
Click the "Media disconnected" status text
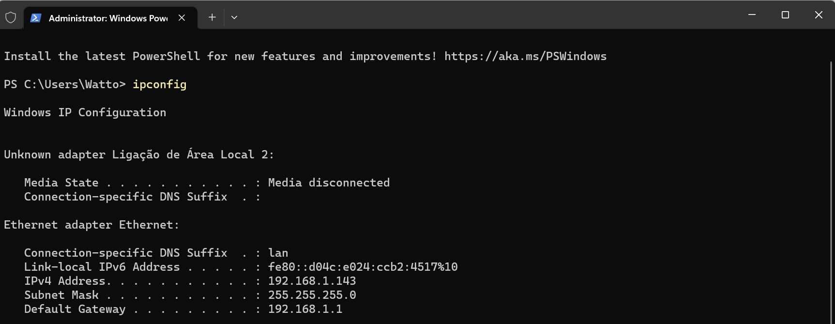tap(329, 183)
